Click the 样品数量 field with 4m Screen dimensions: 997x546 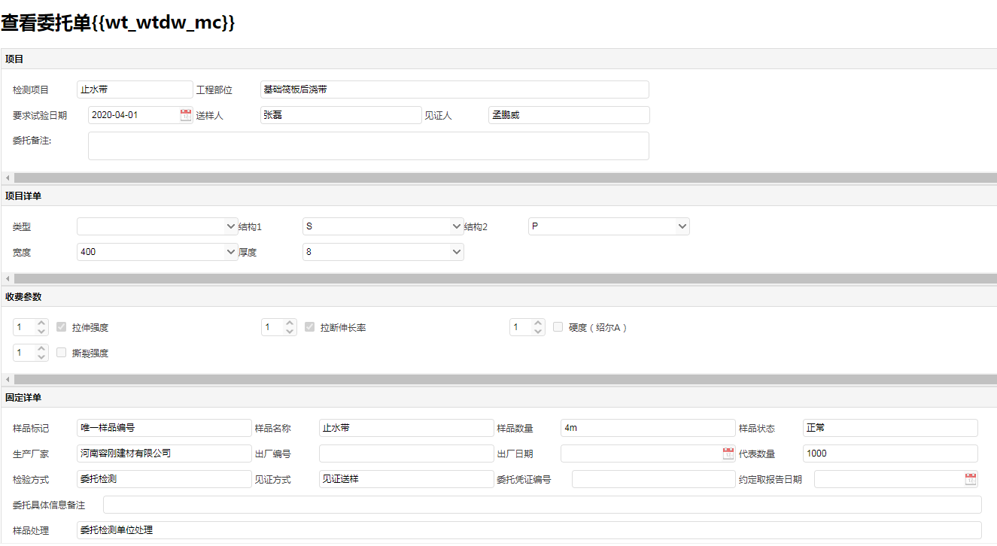tap(648, 428)
